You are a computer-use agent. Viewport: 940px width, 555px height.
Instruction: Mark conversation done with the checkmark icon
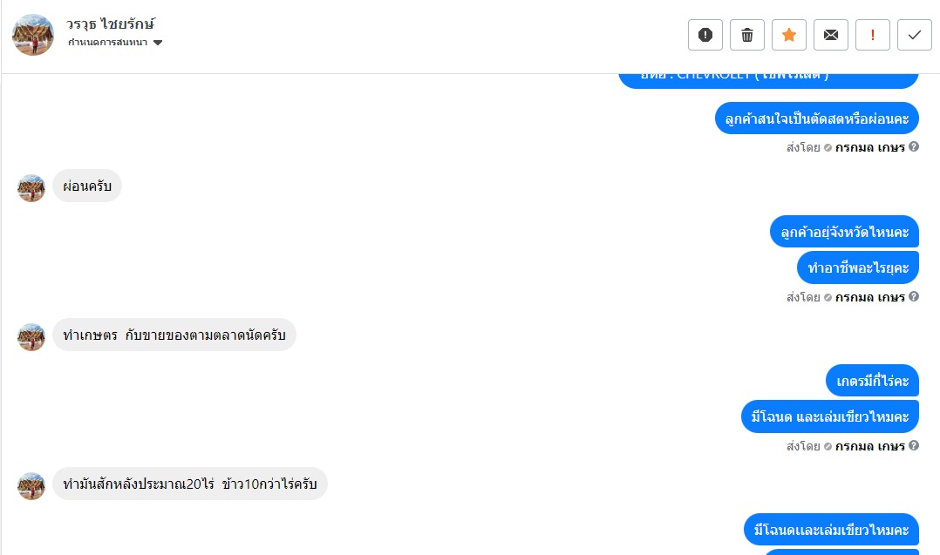(x=915, y=35)
